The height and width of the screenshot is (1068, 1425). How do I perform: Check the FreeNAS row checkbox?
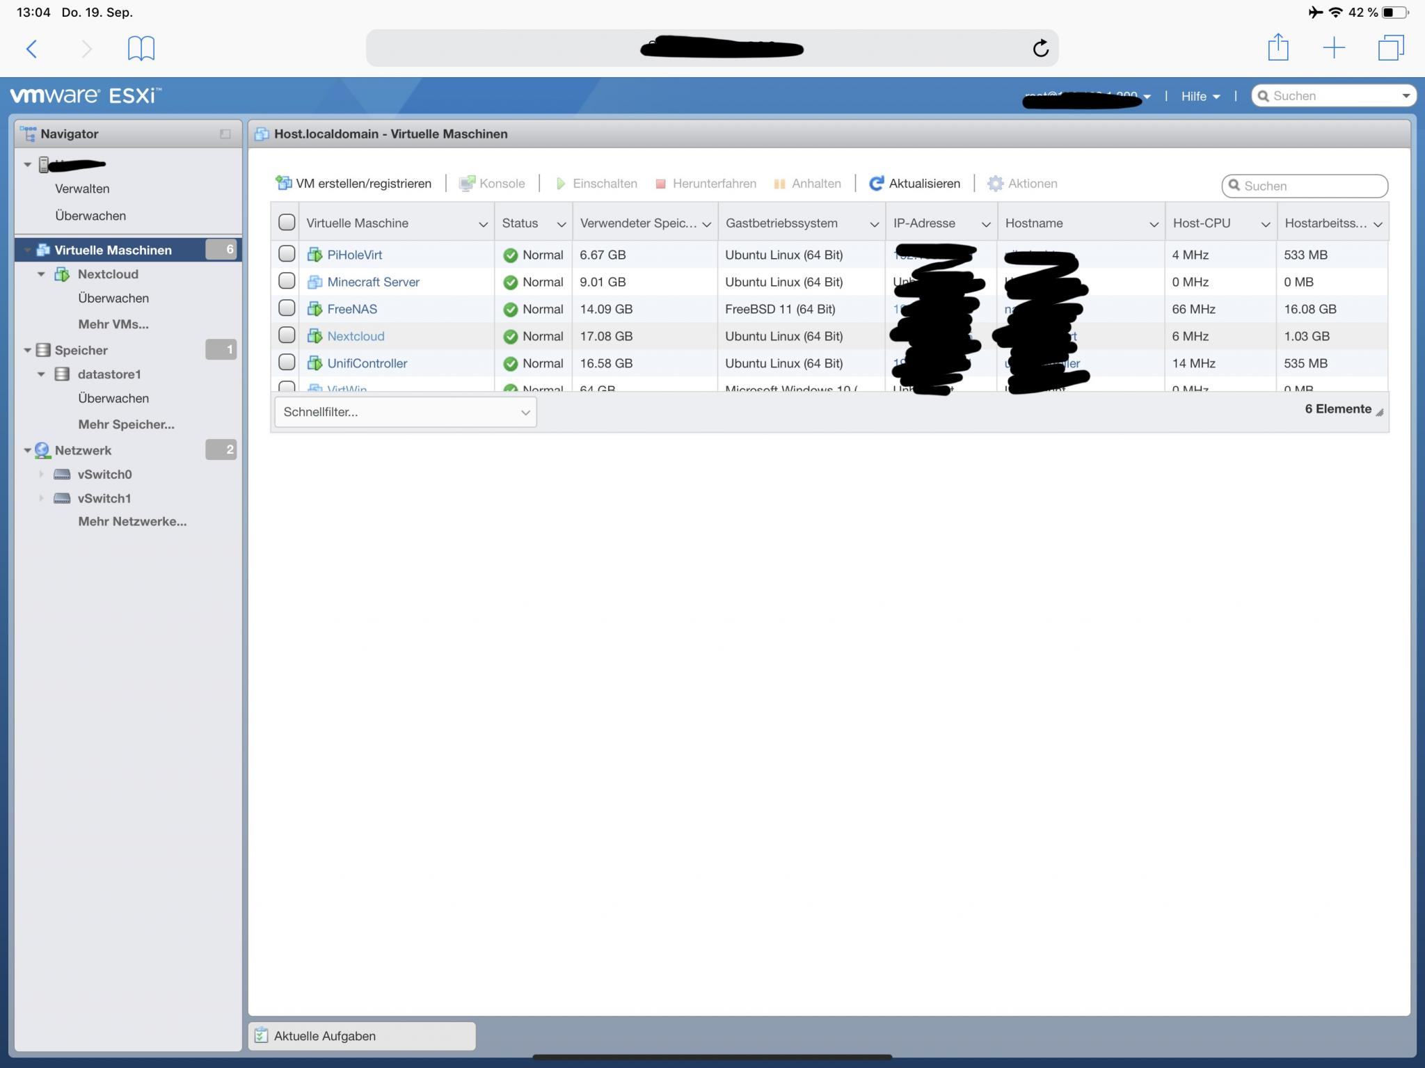[x=287, y=308]
